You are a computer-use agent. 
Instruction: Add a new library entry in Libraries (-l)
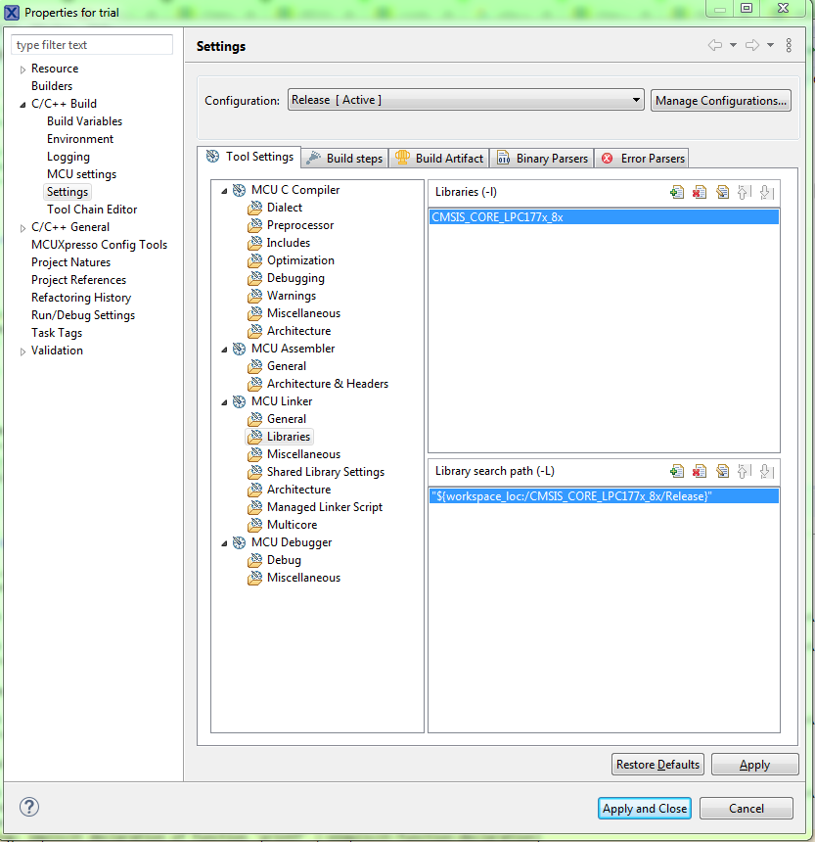coord(677,192)
